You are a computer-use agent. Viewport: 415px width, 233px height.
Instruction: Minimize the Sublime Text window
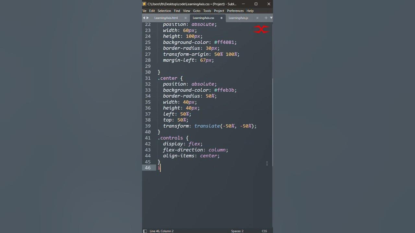pos(243,4)
